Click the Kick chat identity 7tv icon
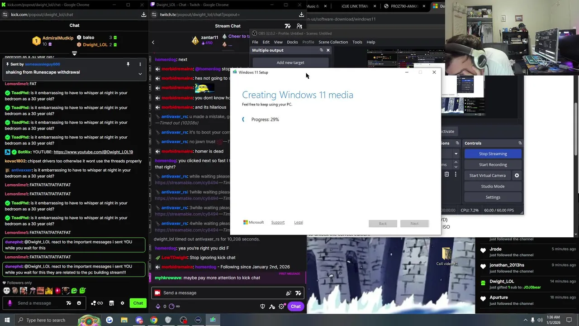 [69, 303]
